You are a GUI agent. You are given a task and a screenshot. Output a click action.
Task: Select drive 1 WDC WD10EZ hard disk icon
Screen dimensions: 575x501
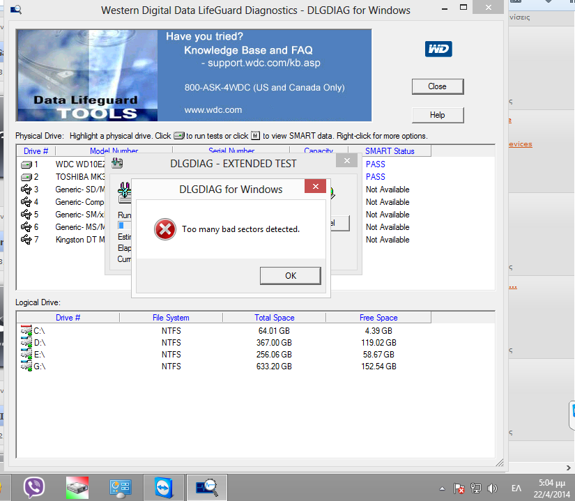[x=26, y=164]
